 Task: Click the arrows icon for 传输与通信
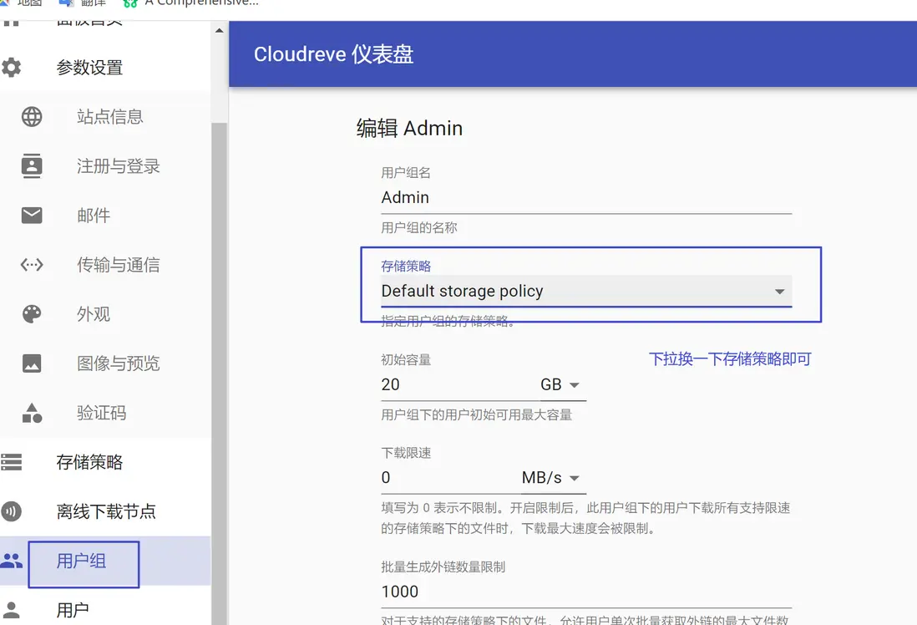32,265
